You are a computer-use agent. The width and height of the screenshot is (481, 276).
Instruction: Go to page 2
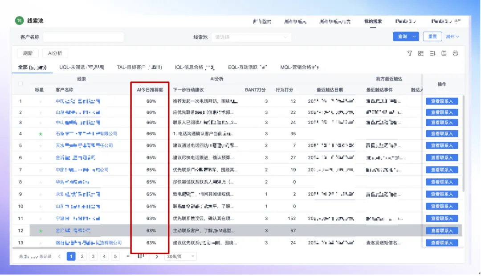coord(82,256)
